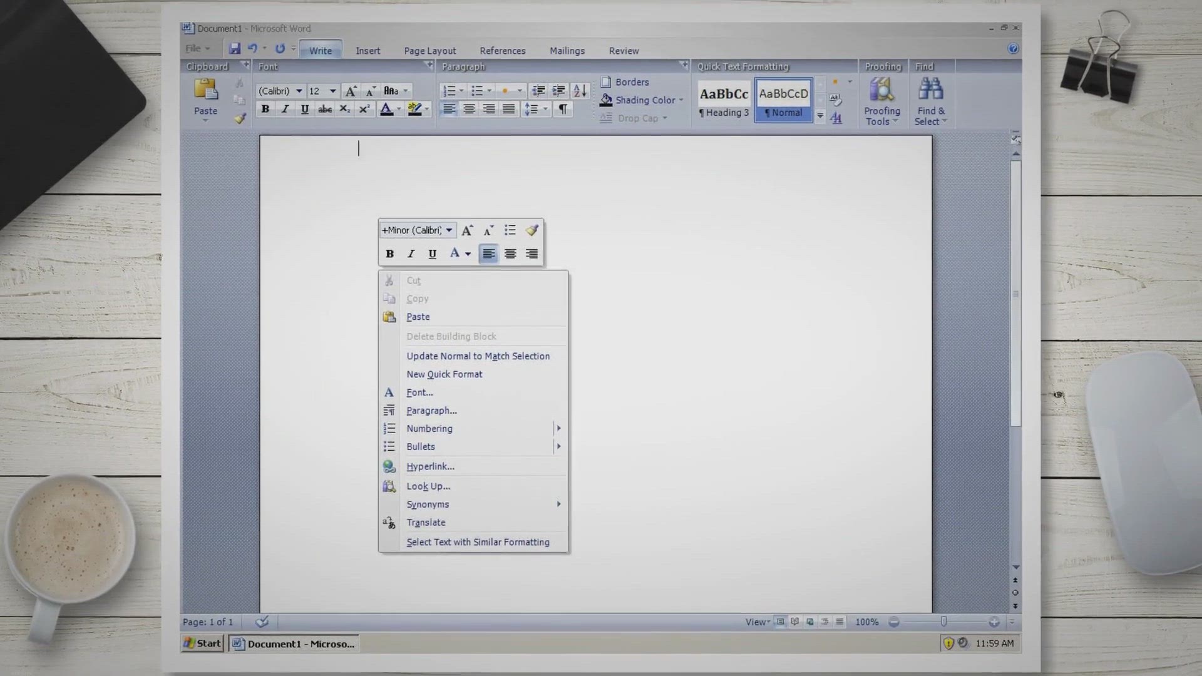The height and width of the screenshot is (676, 1202).
Task: Open the font size 12 dropdown
Action: coord(332,91)
